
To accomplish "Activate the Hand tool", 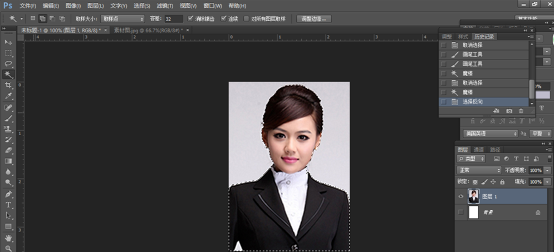I will coord(8,238).
